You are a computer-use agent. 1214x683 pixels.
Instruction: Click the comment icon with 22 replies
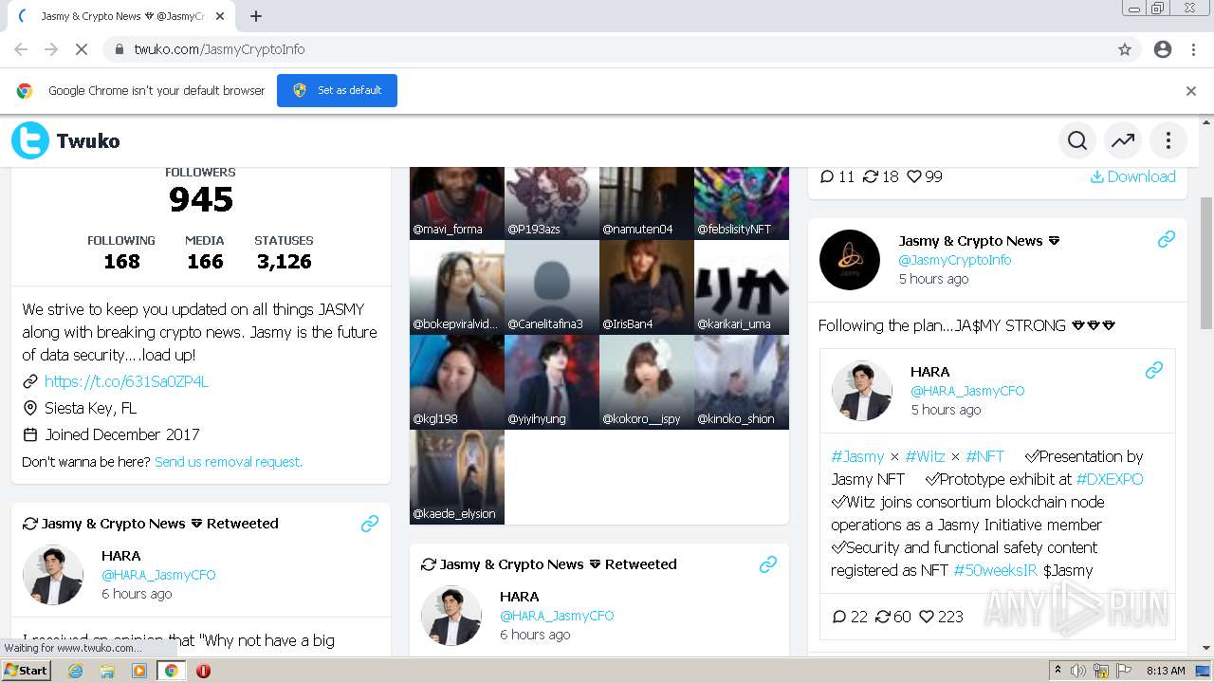(x=839, y=617)
